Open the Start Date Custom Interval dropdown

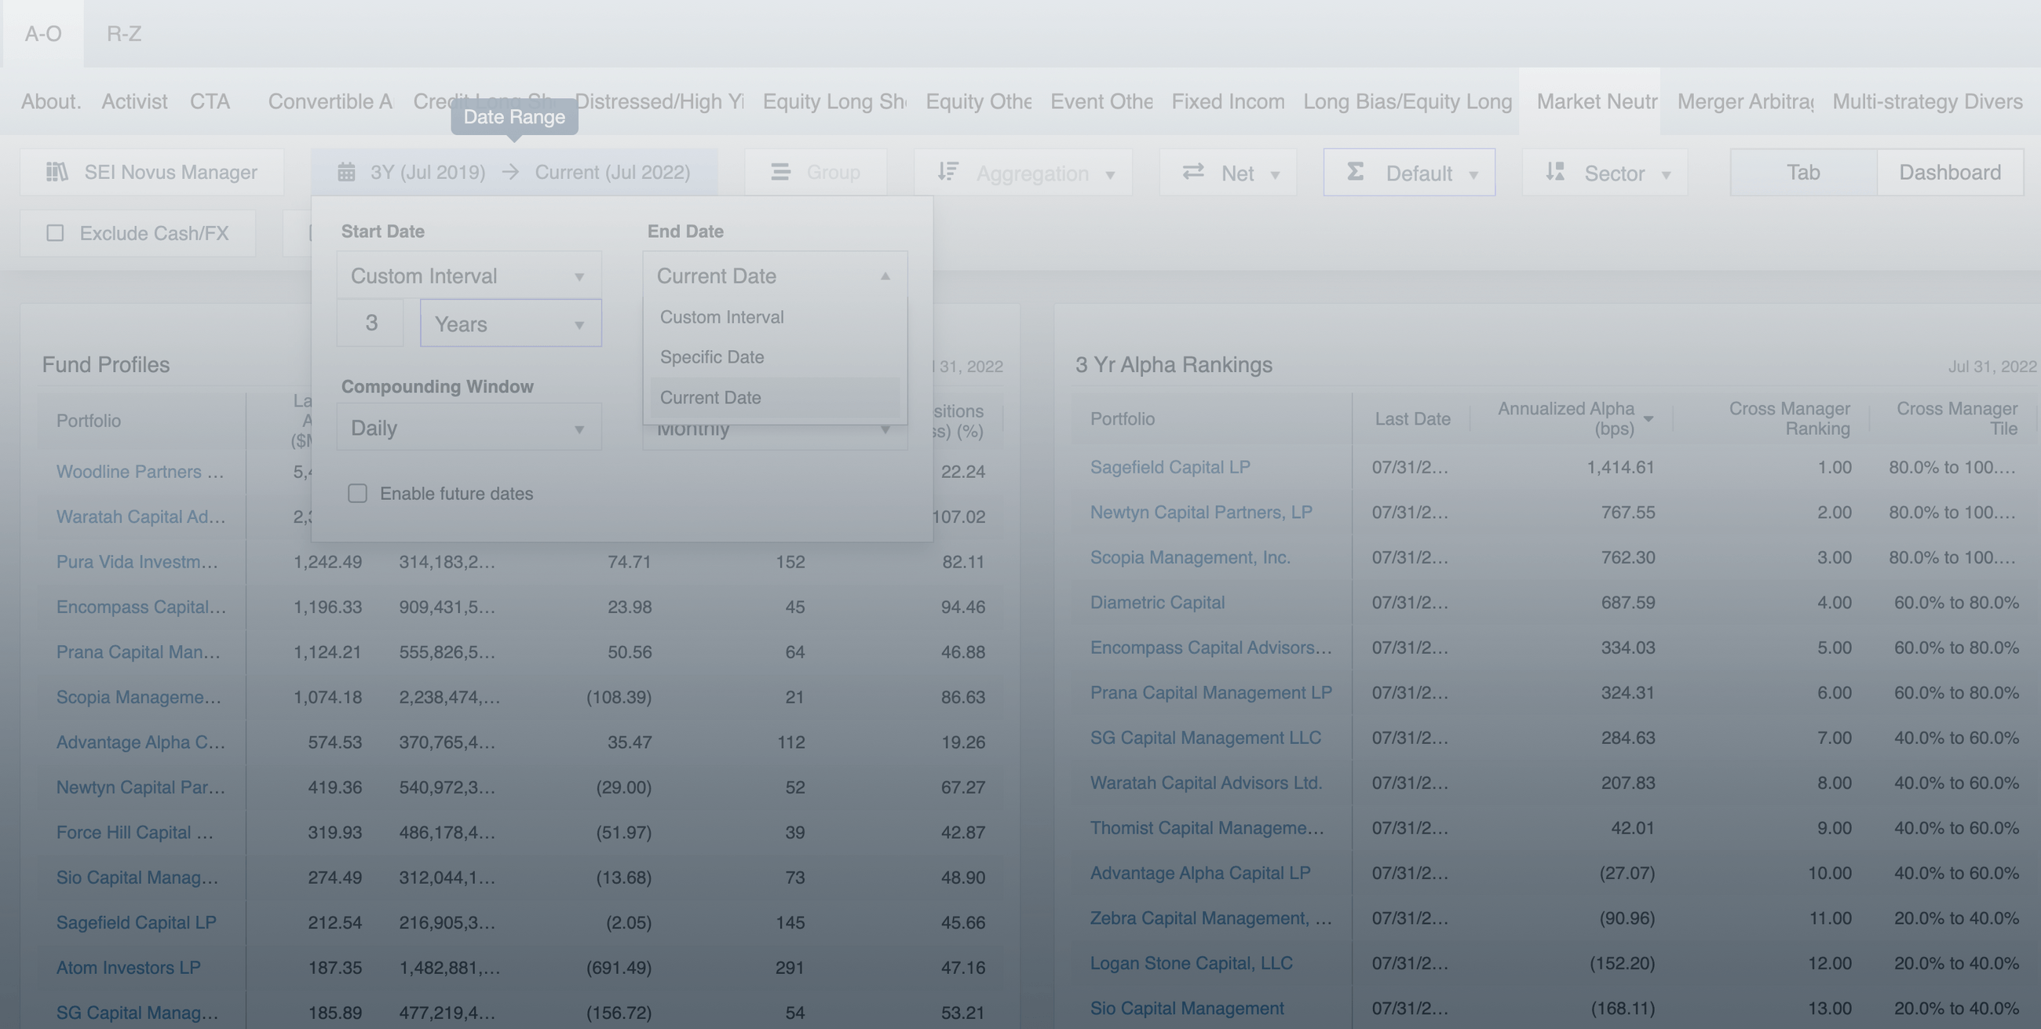(469, 275)
